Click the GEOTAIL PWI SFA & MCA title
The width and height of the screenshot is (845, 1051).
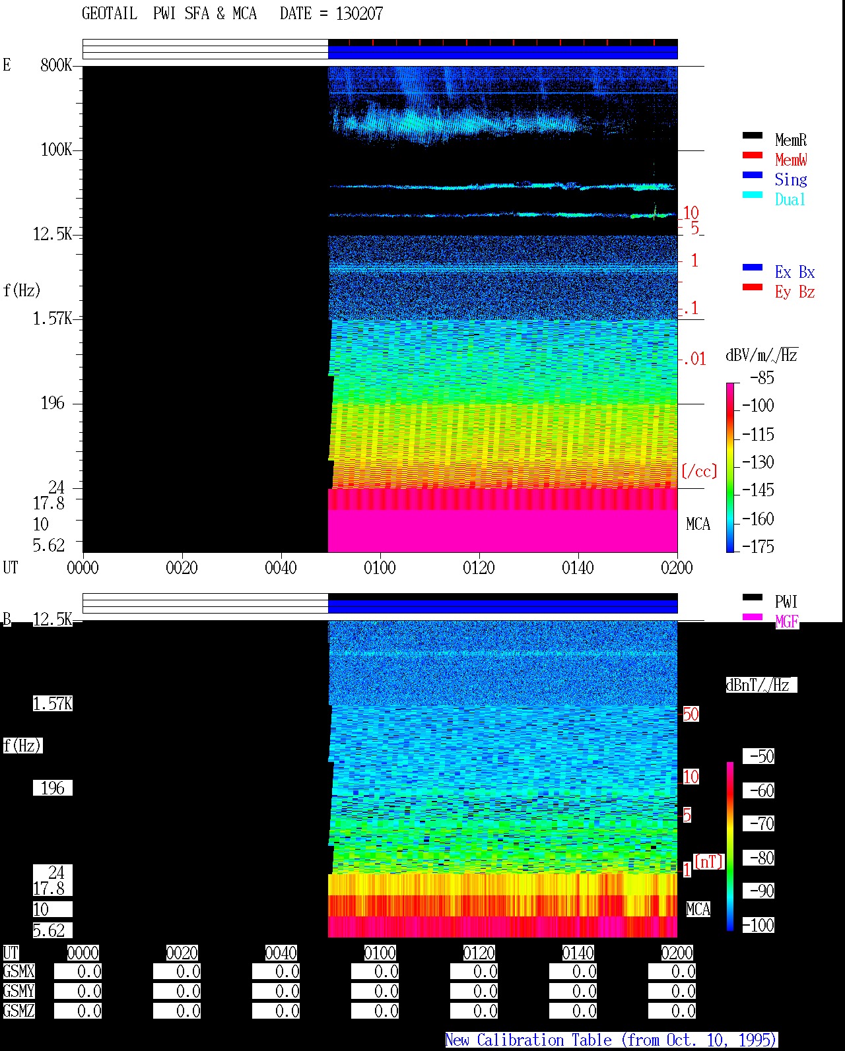coord(169,13)
